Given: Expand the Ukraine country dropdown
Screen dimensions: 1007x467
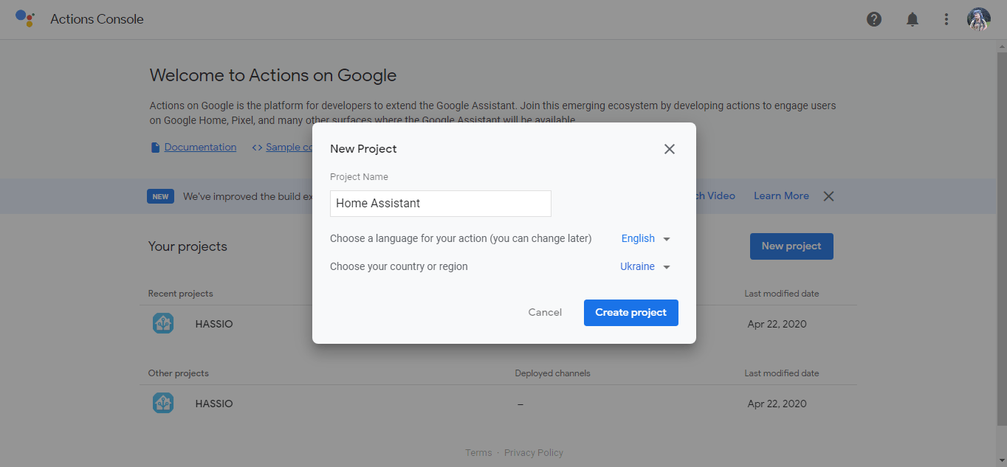Looking at the screenshot, I should (x=645, y=267).
